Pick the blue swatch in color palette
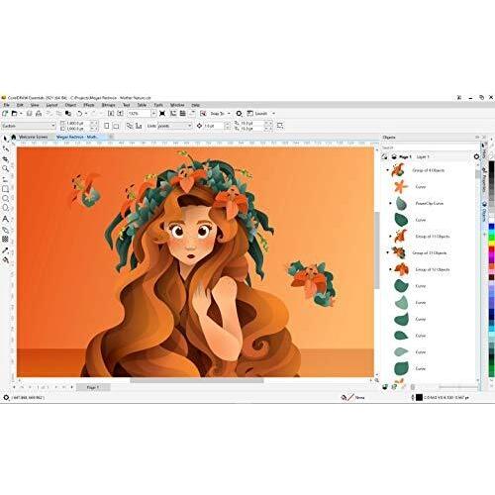This screenshot has height=495, width=495. click(x=491, y=227)
